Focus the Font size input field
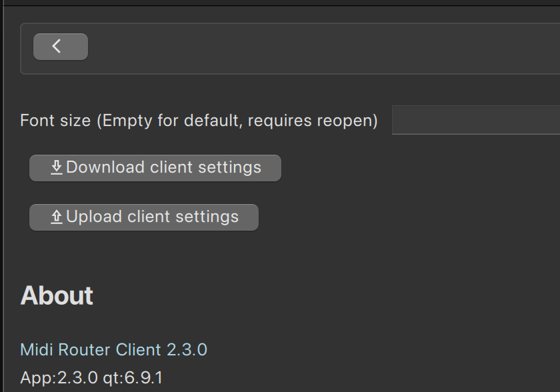This screenshot has height=392, width=560. pyautogui.click(x=476, y=120)
